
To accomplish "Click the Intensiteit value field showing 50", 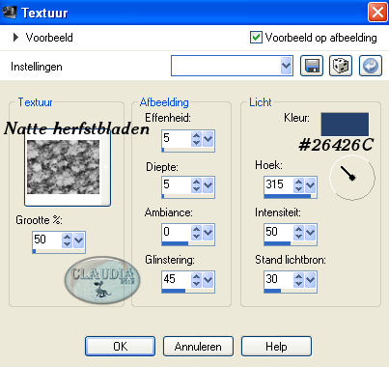I will point(279,232).
